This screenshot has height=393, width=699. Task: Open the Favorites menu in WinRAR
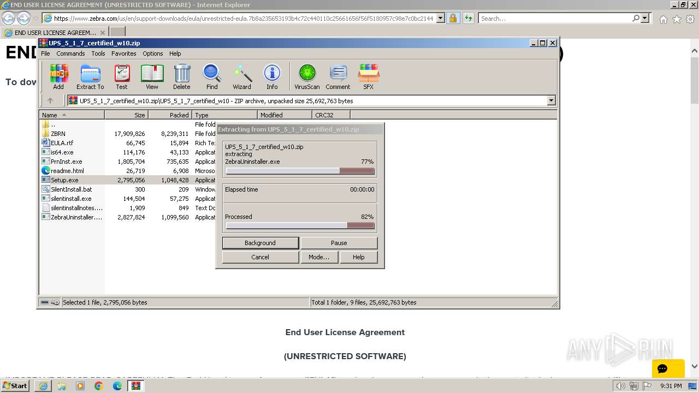[x=124, y=53]
